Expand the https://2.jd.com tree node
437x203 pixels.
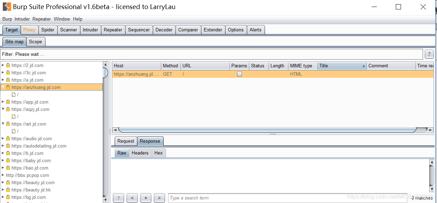[3, 65]
